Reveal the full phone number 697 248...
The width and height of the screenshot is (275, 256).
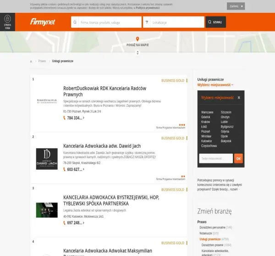tap(76, 223)
